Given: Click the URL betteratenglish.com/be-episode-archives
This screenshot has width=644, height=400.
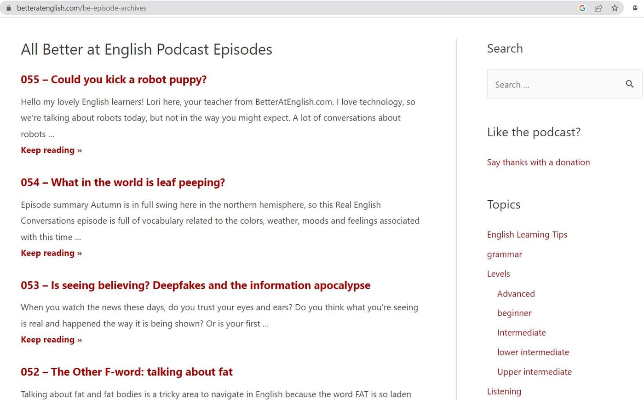Looking at the screenshot, I should coord(81,8).
